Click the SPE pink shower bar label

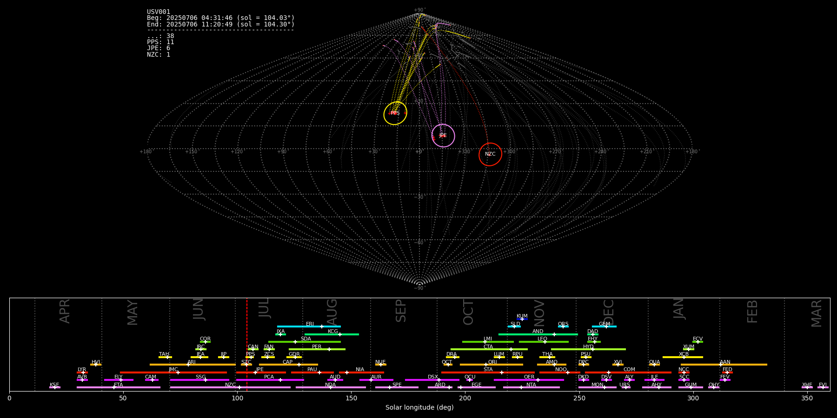[x=397, y=385]
